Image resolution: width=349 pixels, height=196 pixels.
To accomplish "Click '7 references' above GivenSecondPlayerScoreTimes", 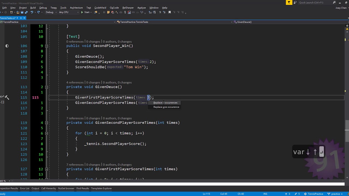I will 75,118.
